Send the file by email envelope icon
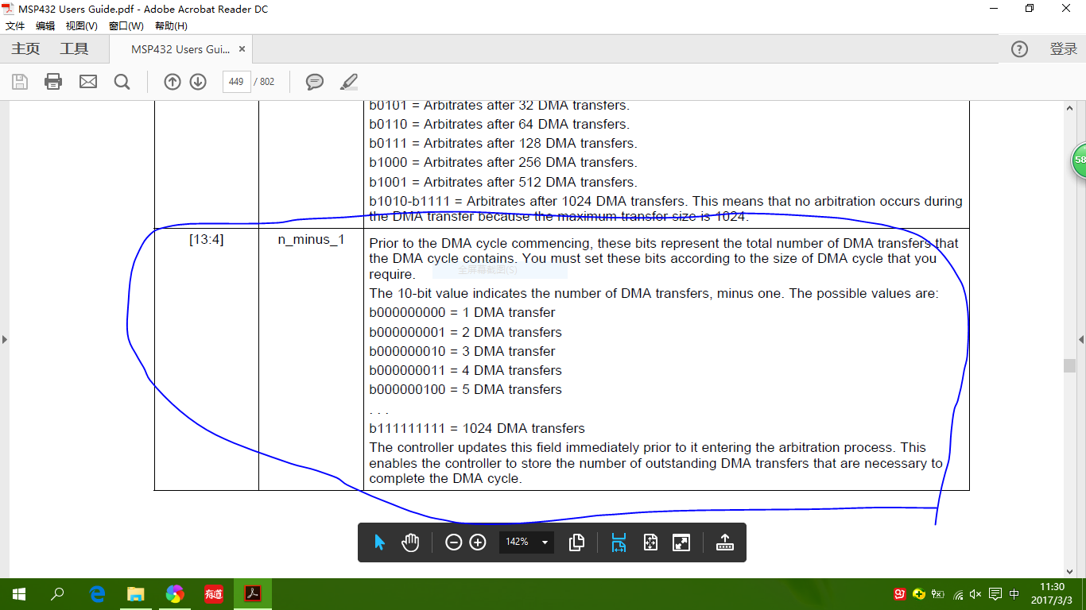Viewport: 1086px width, 610px height. click(87, 82)
